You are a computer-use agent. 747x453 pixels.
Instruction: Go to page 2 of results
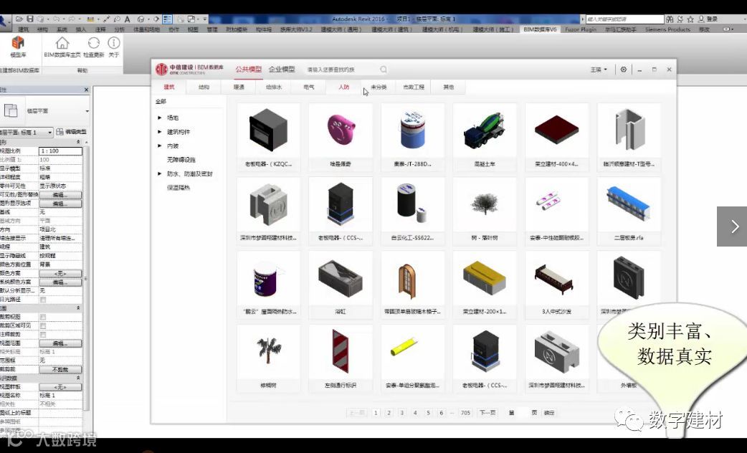pos(389,413)
